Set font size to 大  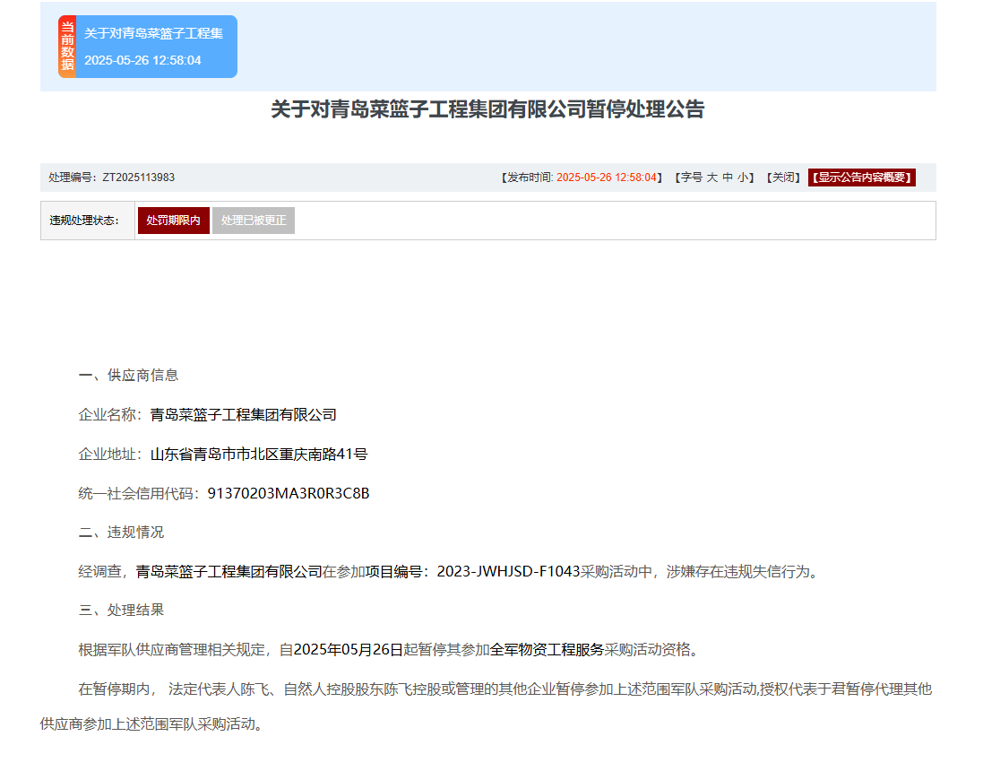pyautogui.click(x=712, y=178)
